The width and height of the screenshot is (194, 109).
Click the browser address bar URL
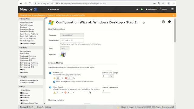coord(79,3)
